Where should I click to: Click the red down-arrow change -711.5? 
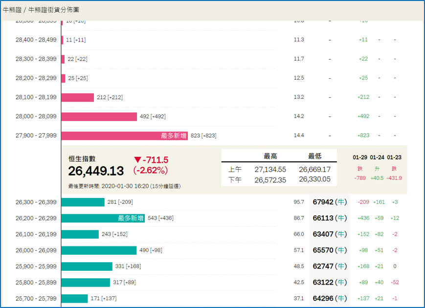click(151, 160)
